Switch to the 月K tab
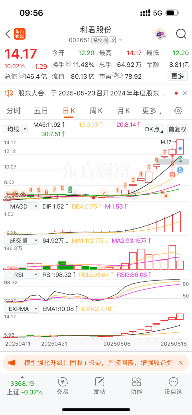The image size is (192, 415). click(123, 111)
